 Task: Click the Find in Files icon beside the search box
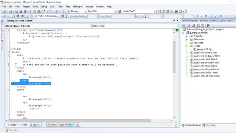point(120,11)
